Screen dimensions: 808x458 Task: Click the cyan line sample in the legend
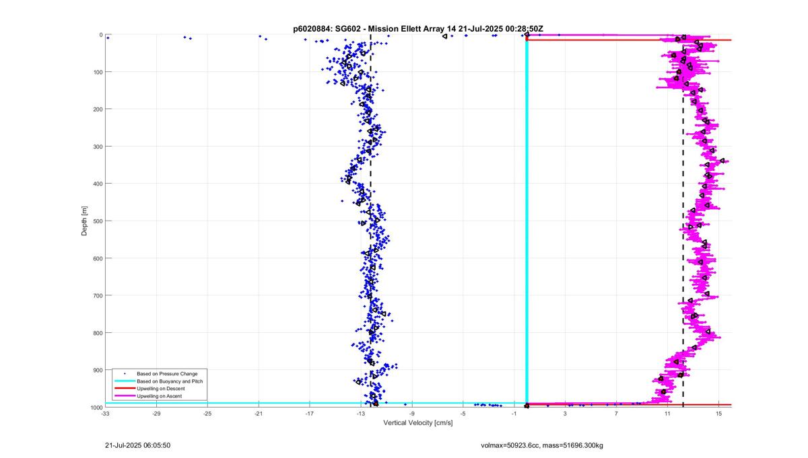click(125, 381)
